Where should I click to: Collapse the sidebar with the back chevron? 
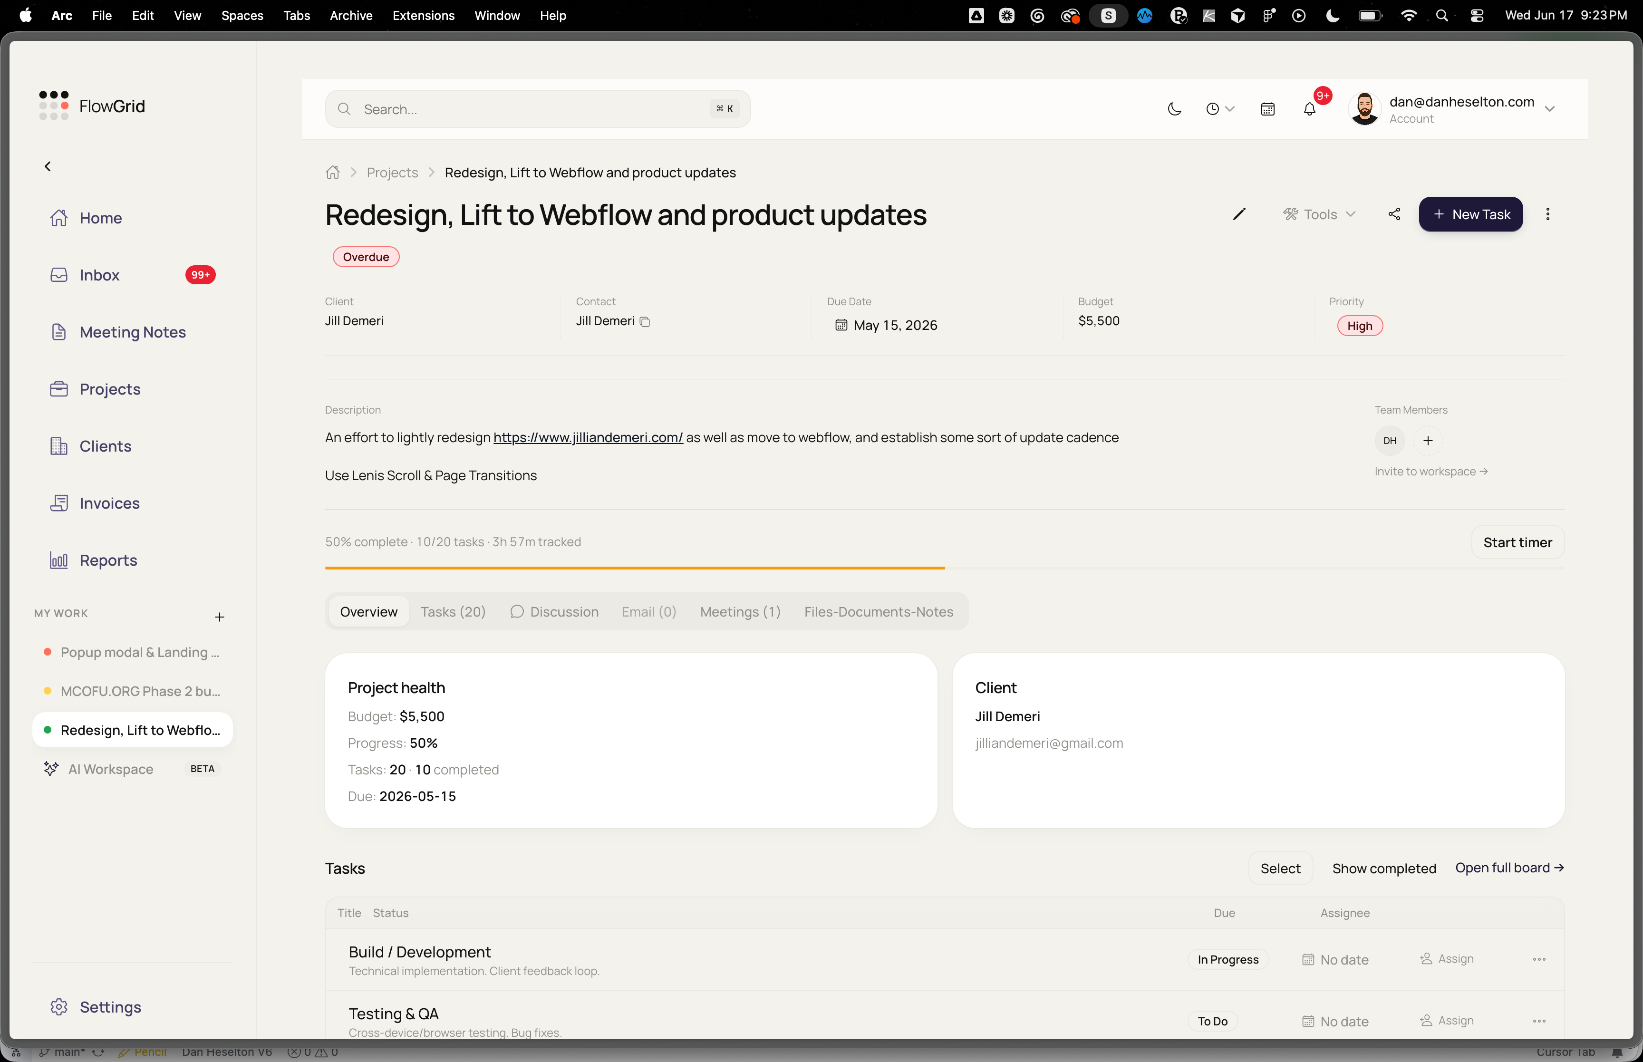(48, 166)
